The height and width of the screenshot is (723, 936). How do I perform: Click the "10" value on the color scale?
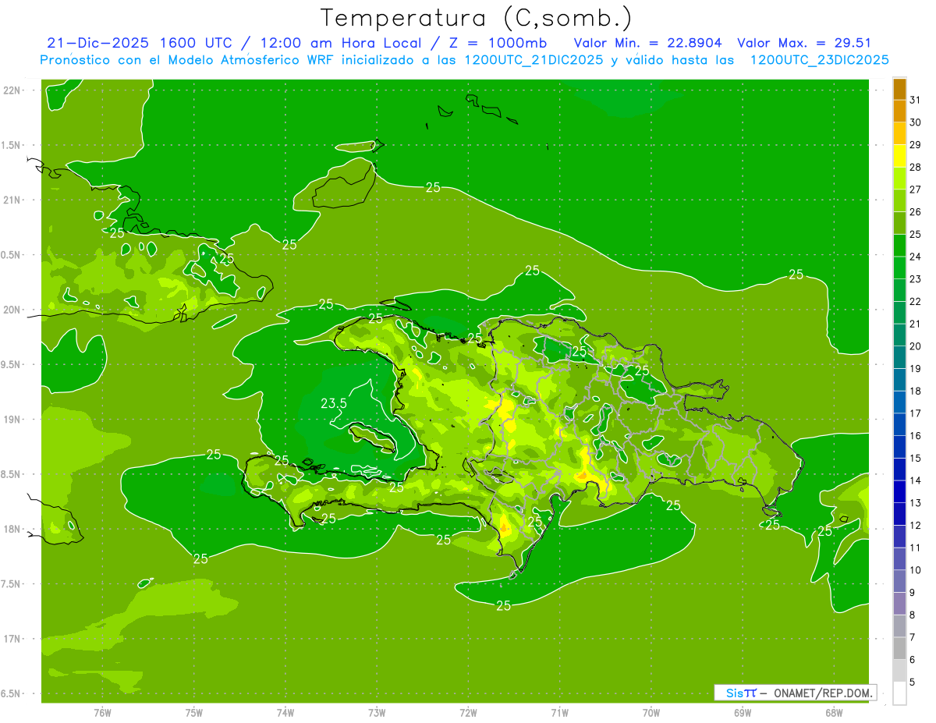(916, 570)
